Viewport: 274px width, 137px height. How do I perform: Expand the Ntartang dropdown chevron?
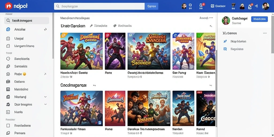coord(45,97)
